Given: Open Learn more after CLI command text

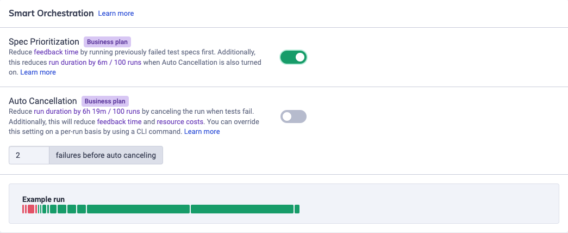Looking at the screenshot, I should pos(202,132).
